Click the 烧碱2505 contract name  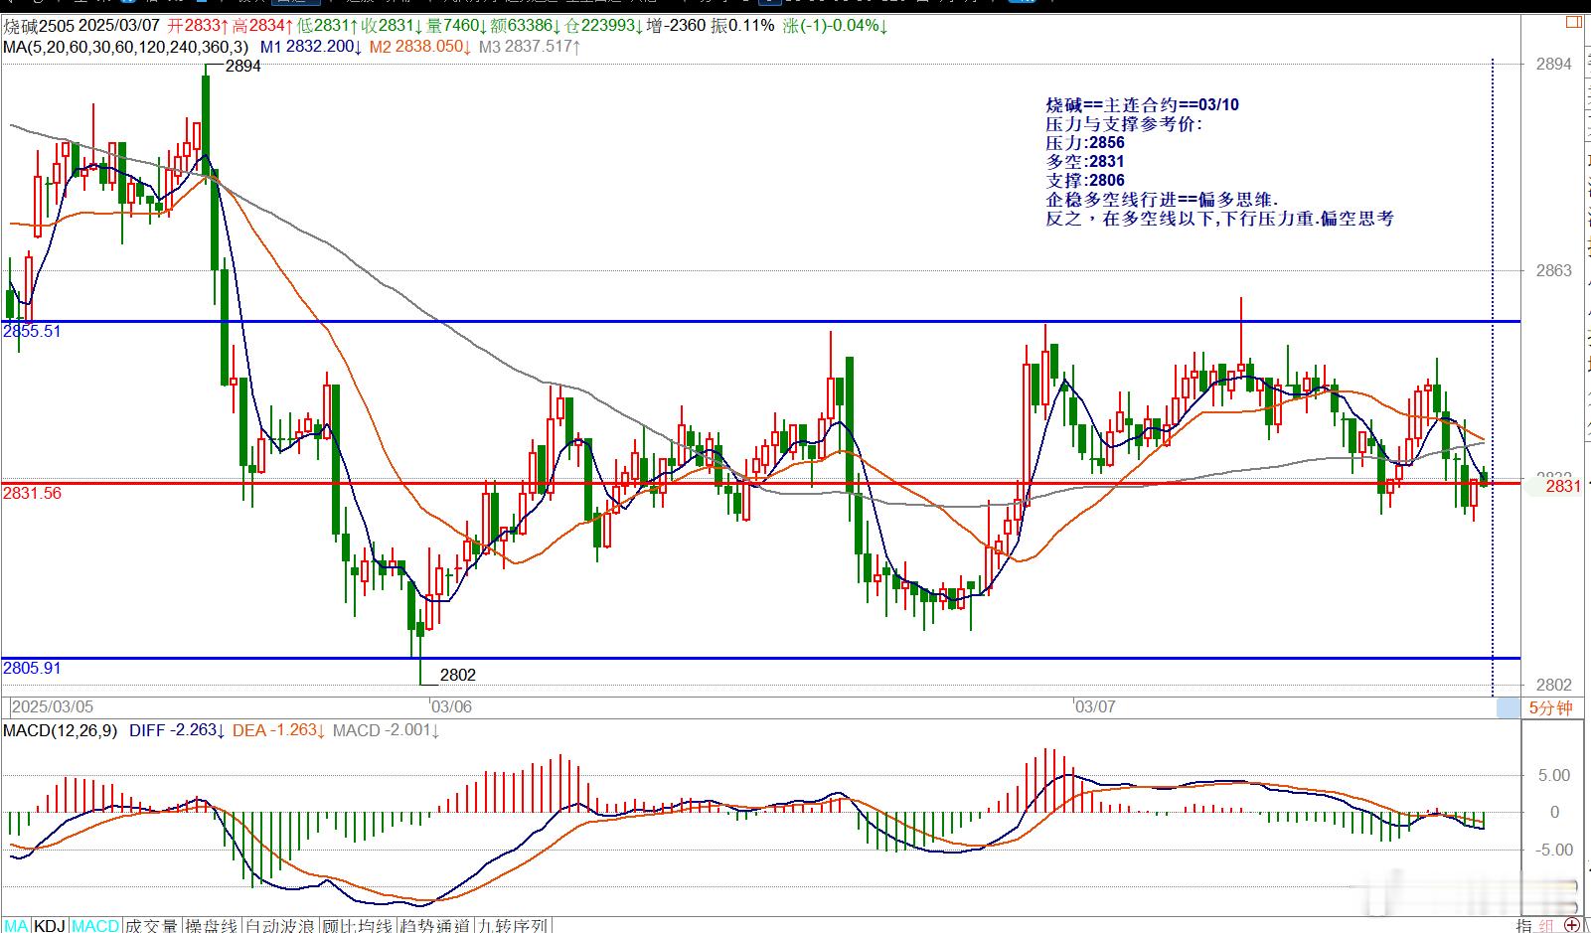(38, 26)
